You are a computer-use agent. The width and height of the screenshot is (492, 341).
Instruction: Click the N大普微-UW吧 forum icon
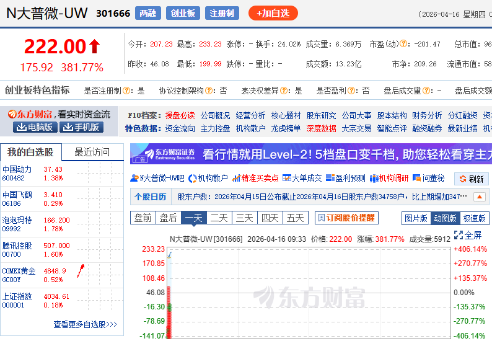135,179
